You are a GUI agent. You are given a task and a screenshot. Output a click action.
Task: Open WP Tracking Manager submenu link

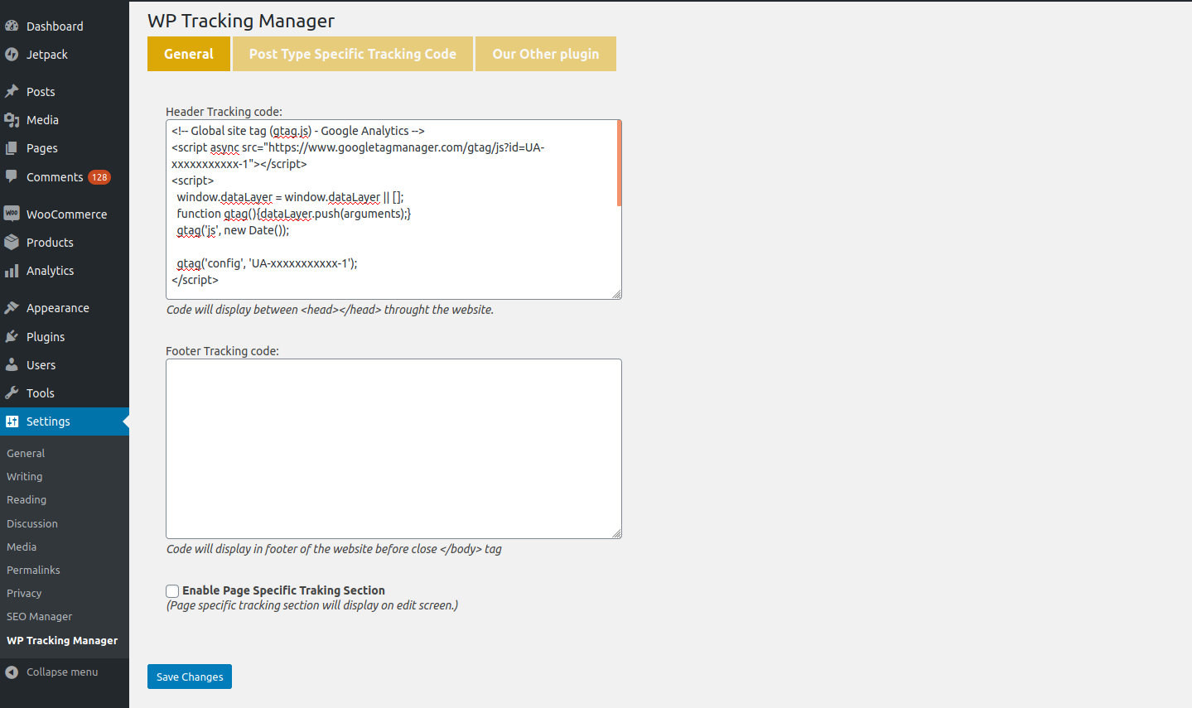62,641
